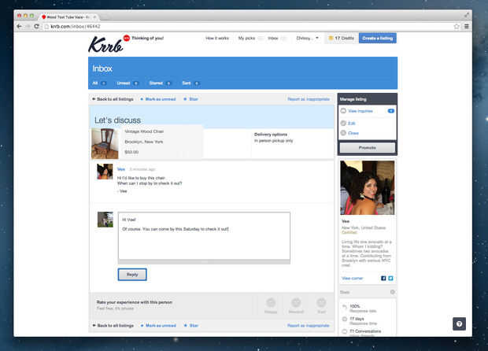Click the Vee sender name link

coord(121,169)
